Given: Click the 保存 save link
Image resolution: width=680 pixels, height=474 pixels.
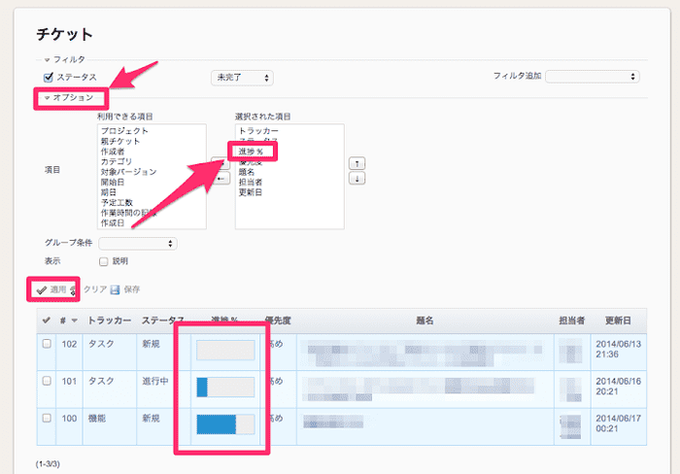Looking at the screenshot, I should pos(132,289).
